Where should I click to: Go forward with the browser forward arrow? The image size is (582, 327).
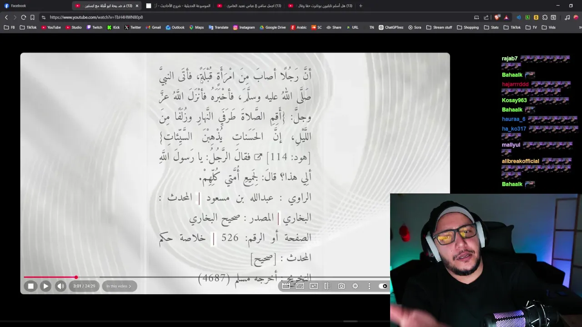[15, 17]
